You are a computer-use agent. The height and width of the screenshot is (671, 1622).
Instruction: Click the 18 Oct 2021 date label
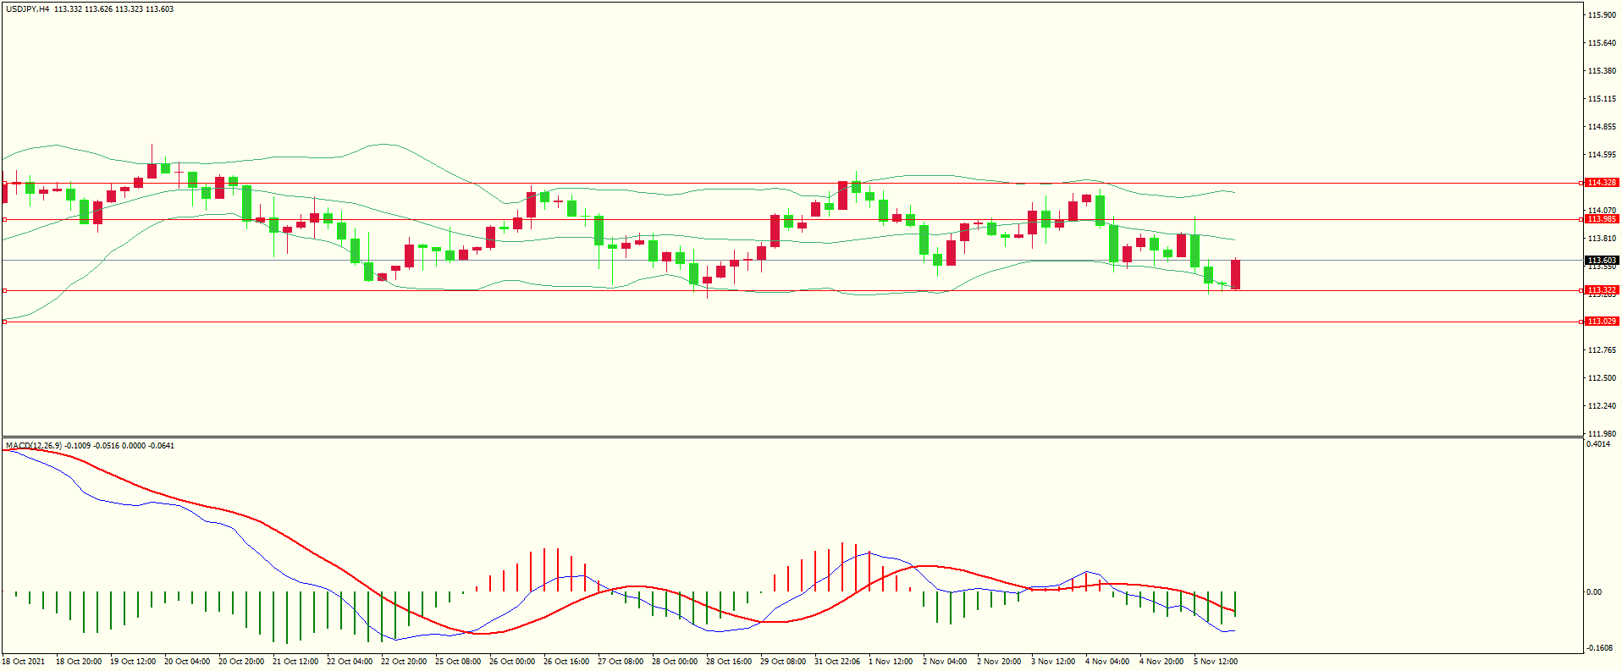tap(24, 662)
